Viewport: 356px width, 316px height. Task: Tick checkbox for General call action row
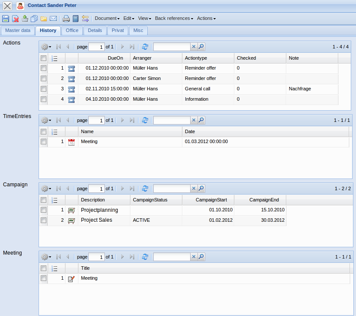(43, 89)
